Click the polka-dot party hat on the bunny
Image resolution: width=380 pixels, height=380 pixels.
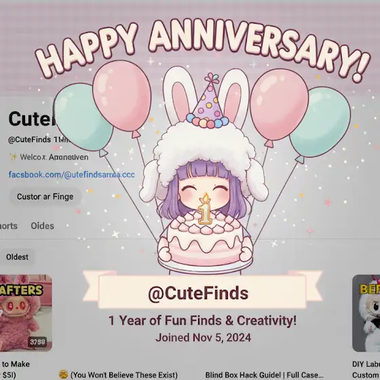click(x=208, y=102)
